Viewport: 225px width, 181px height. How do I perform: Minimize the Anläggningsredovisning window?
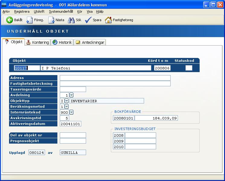[206, 5]
